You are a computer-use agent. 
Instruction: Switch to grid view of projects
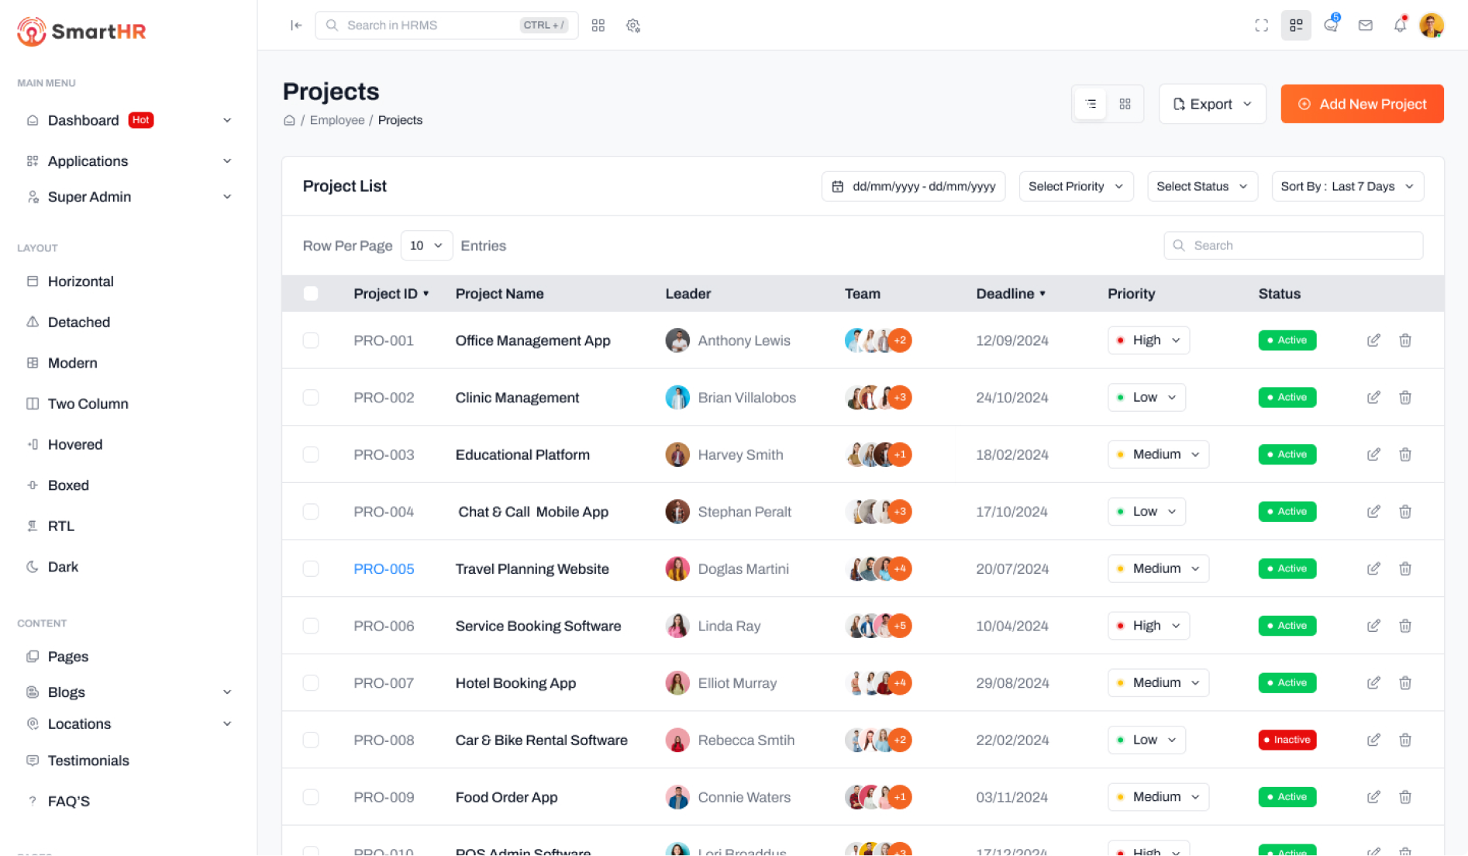(1125, 104)
